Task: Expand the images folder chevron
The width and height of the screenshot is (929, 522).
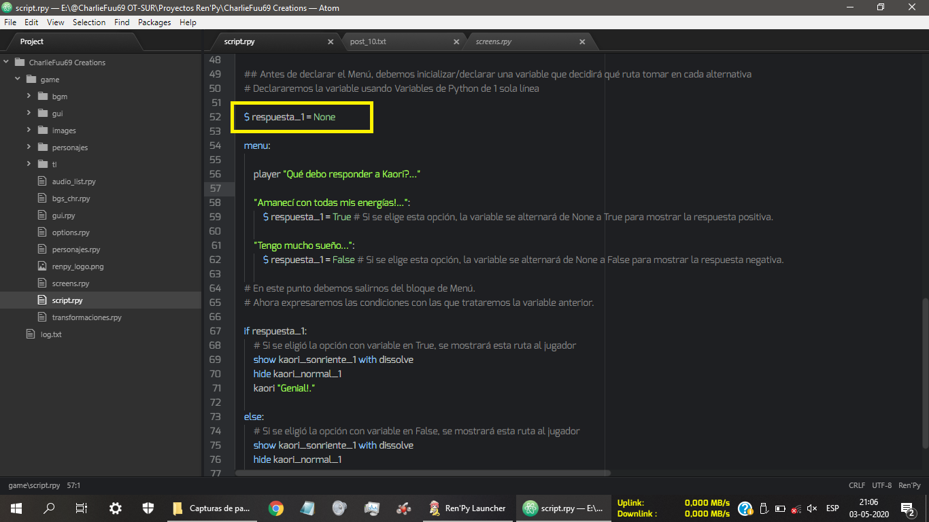Action: (29, 130)
